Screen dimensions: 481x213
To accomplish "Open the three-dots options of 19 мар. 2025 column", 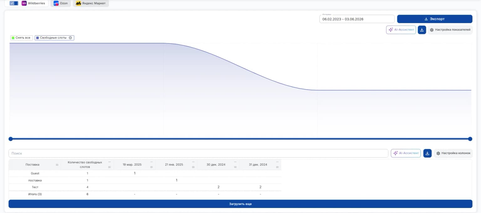I will pyautogui.click(x=152, y=162).
